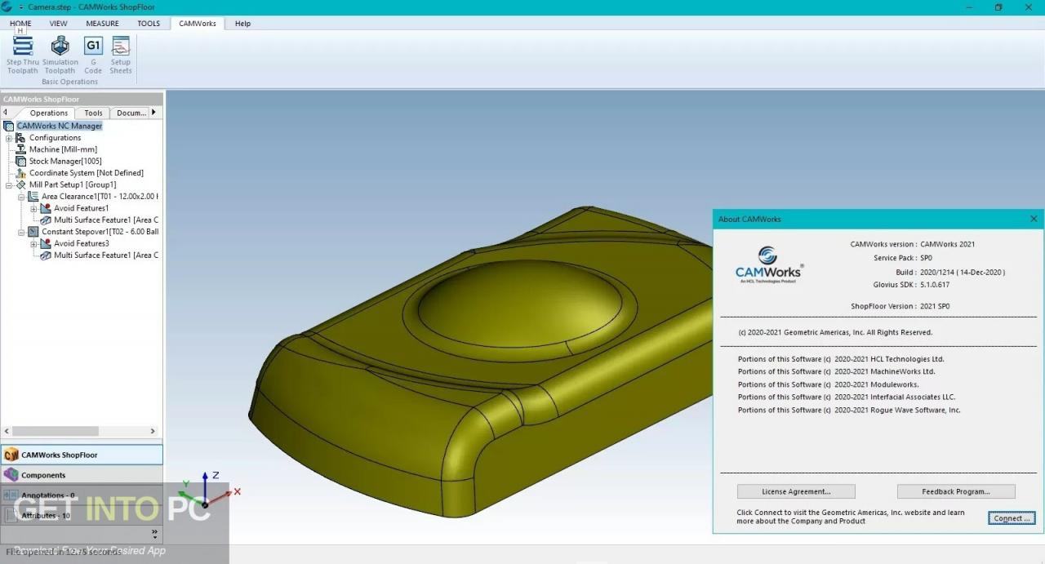Viewport: 1045px width, 564px height.
Task: Expand the Avoid Features1 node
Action: [x=33, y=208]
